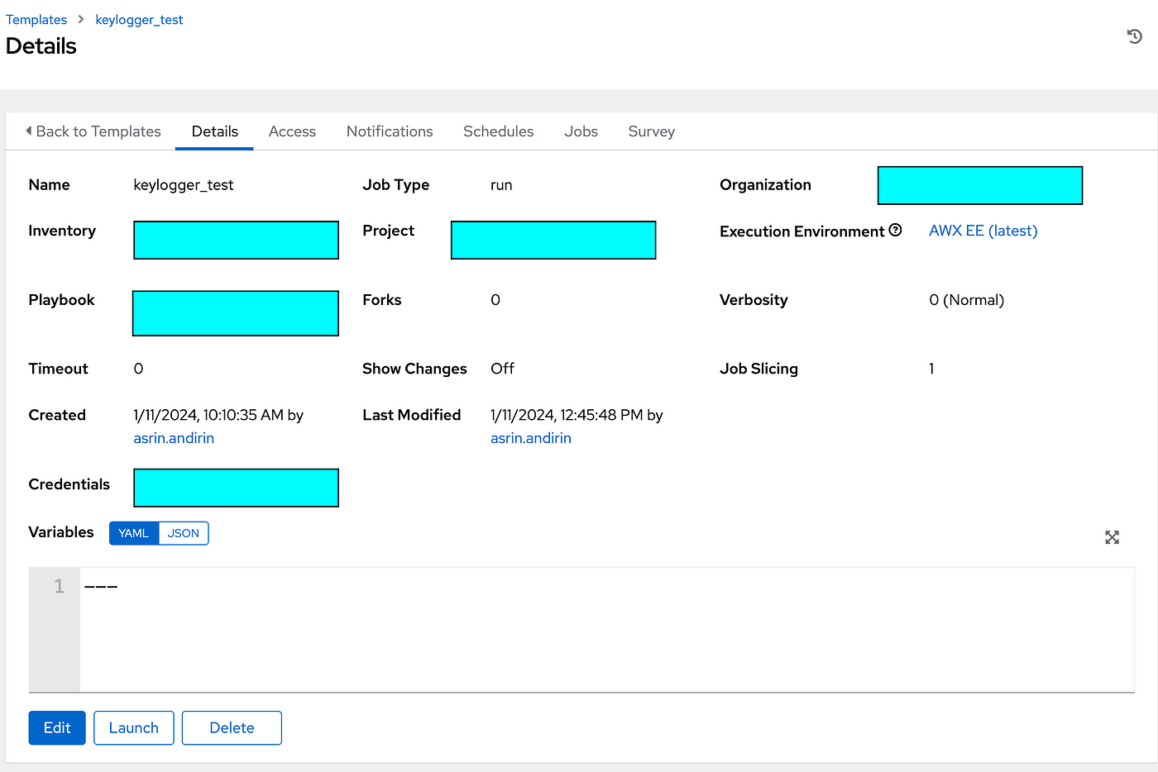
Task: Open the activity stream history icon
Action: click(x=1134, y=36)
